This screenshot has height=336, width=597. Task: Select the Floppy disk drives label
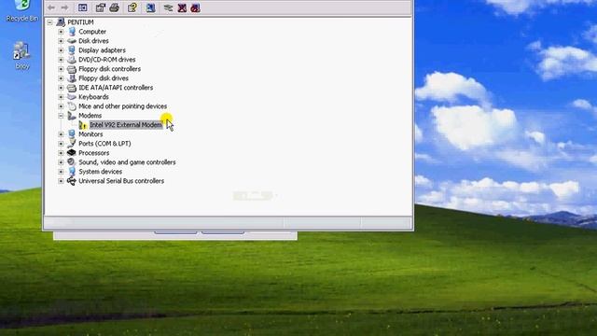pyautogui.click(x=104, y=78)
